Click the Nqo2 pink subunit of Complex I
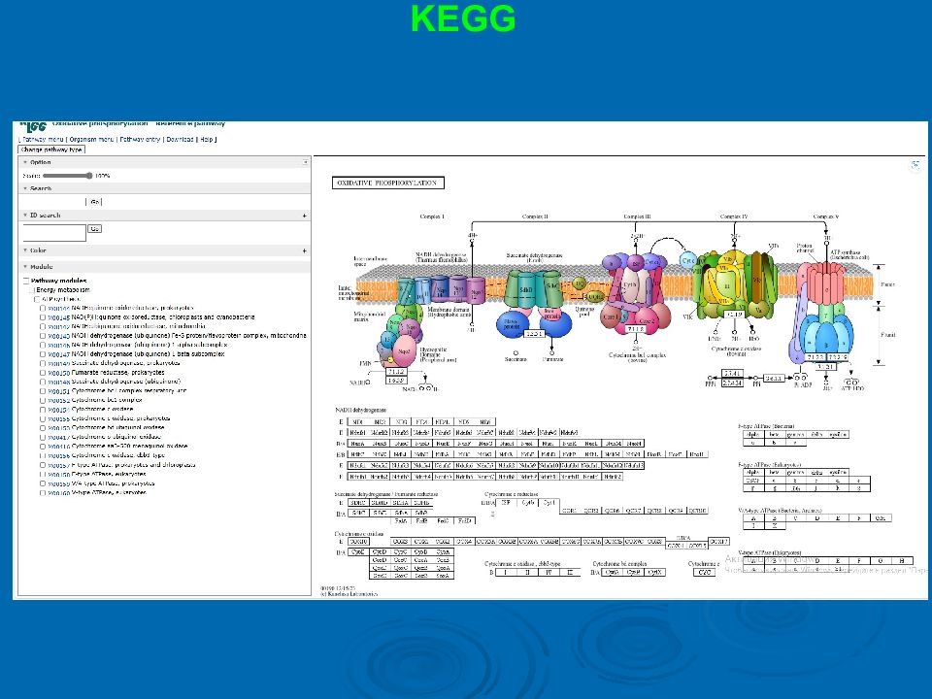 (x=404, y=351)
